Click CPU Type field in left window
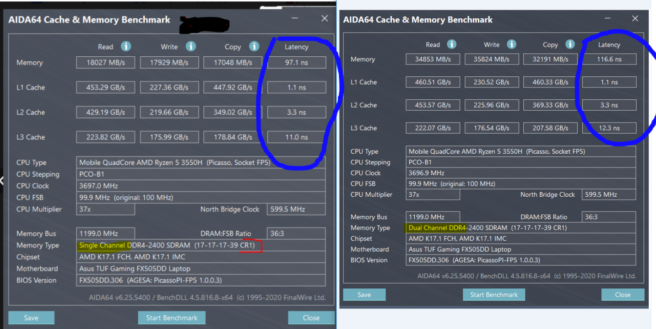The image size is (656, 329). coord(201,162)
